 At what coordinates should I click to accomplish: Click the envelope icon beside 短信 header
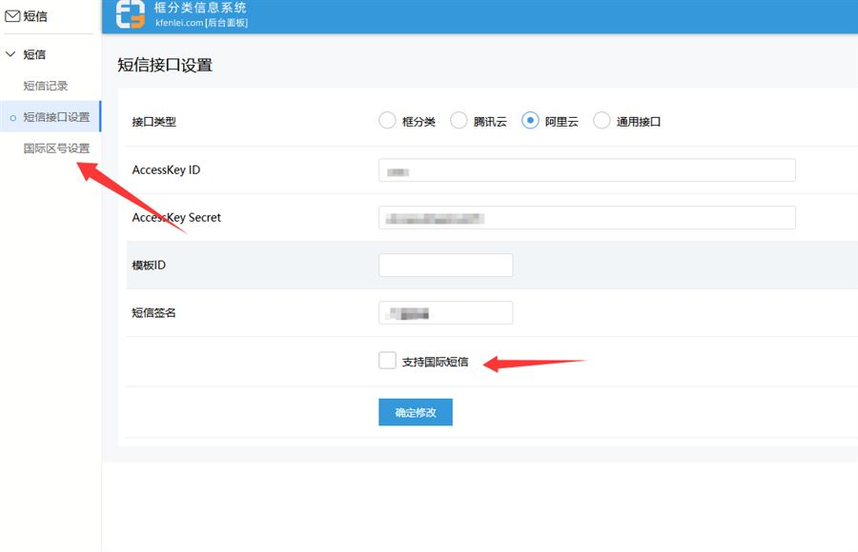pyautogui.click(x=12, y=15)
